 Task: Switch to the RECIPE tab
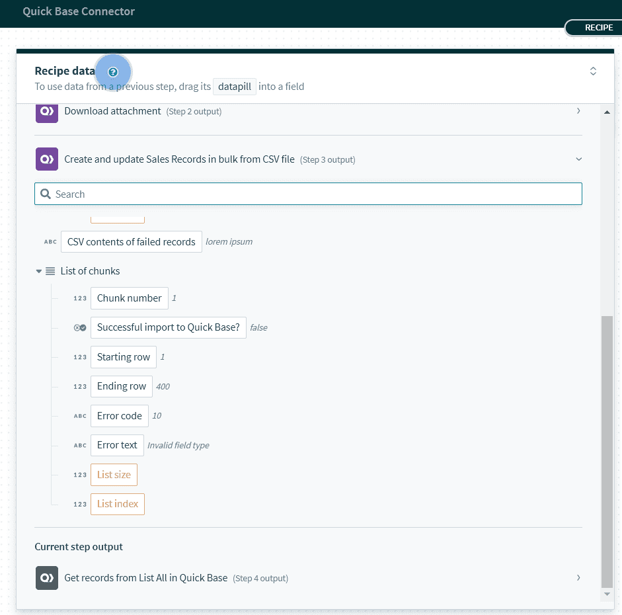[x=598, y=28]
